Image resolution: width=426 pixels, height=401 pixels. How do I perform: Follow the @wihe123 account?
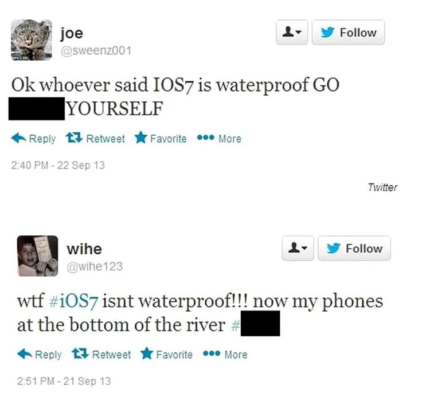354,248
